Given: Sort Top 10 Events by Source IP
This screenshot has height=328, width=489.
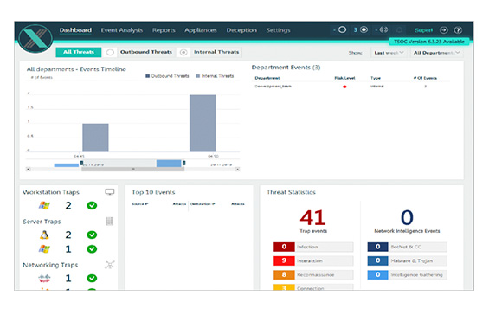Looking at the screenshot, I should coord(139,204).
